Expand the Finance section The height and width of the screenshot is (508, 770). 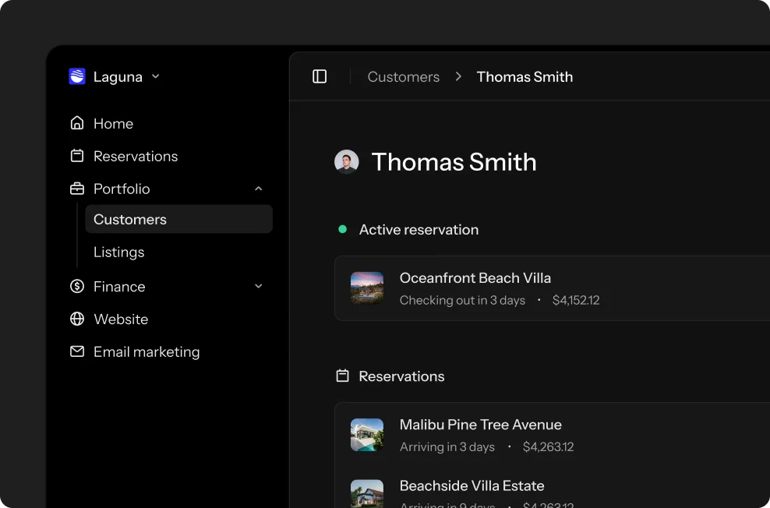point(258,286)
